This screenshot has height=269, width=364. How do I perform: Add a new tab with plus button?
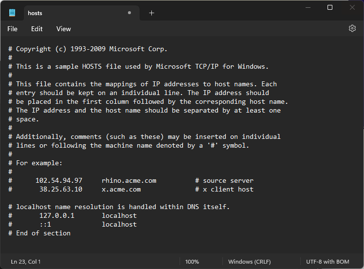pos(152,13)
